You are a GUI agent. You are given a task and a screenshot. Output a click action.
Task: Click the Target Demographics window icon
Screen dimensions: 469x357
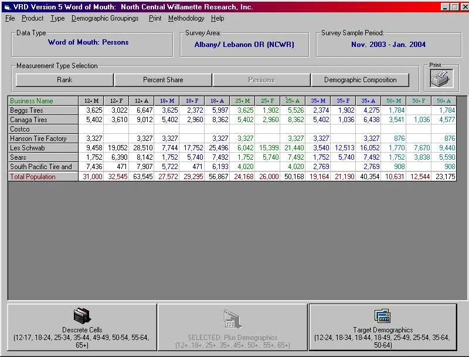[x=382, y=316]
